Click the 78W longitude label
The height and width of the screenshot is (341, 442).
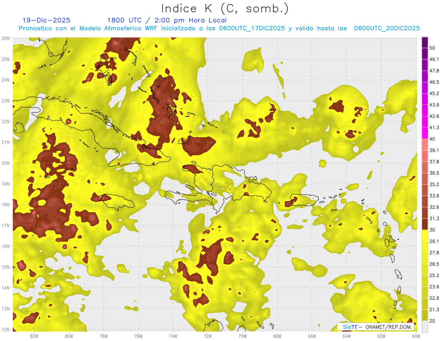[x=104, y=336]
